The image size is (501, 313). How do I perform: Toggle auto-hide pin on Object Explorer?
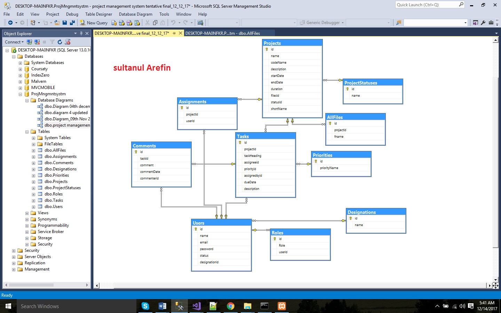click(81, 33)
